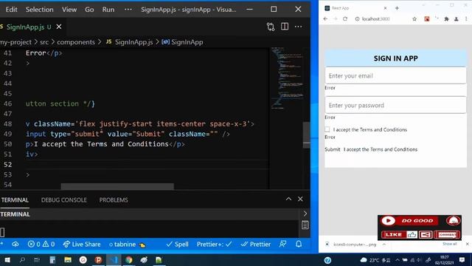Open taskbar search
Screen dimensions: 472x266
[22, 259]
